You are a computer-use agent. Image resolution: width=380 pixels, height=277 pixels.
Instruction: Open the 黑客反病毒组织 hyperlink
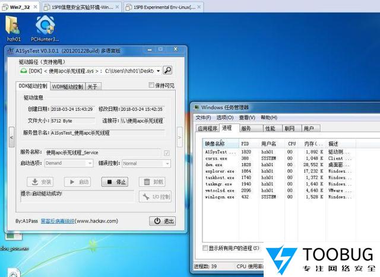coord(58,221)
